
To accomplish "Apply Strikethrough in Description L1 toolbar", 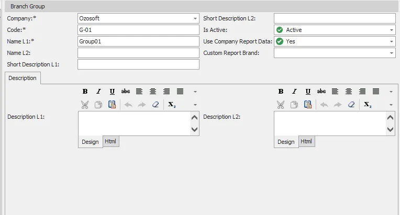I will click(x=126, y=91).
